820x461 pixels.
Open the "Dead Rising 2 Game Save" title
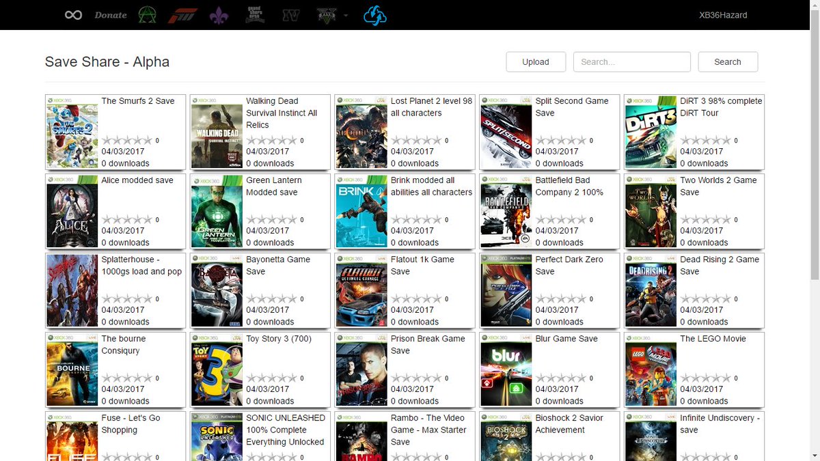(720, 266)
